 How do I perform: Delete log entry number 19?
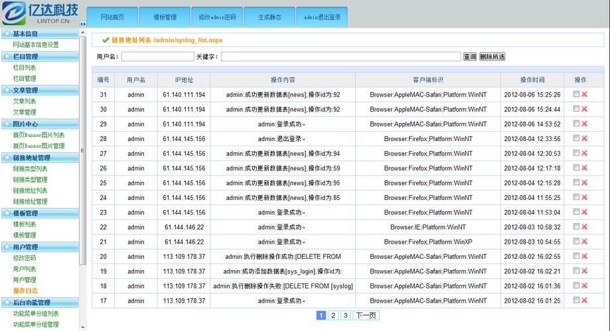(584, 271)
